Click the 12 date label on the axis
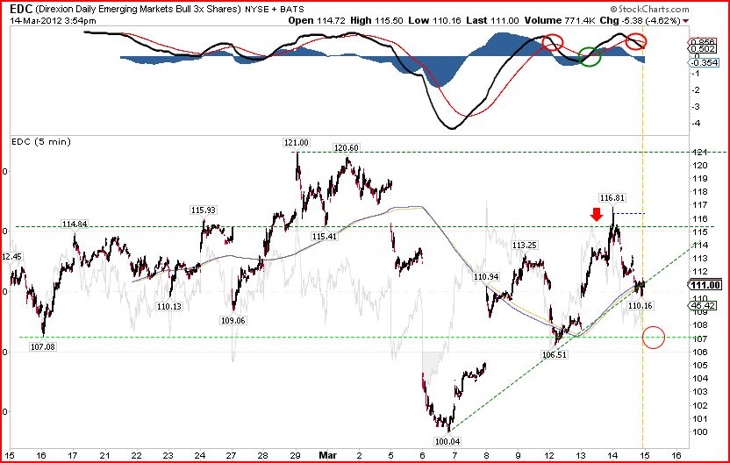Viewport: 730px width, 463px height. coord(549,455)
